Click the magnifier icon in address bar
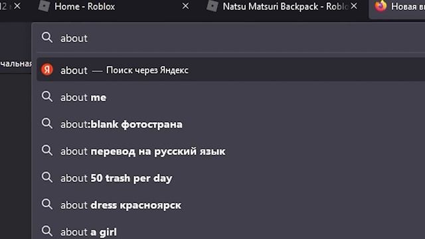Viewport: 425px width, 239px height. [x=47, y=38]
